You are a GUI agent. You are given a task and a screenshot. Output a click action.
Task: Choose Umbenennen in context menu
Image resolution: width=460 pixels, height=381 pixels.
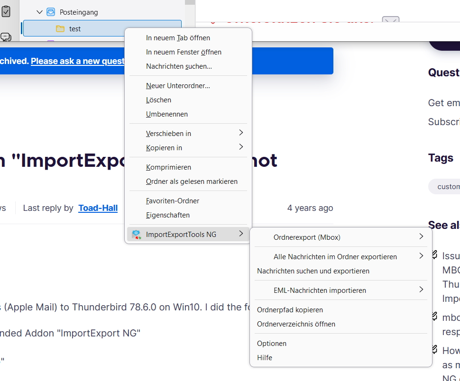click(x=188, y=114)
